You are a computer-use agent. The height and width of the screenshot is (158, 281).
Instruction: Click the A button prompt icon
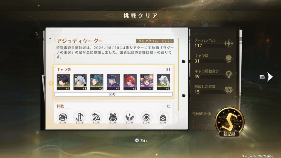137,140
